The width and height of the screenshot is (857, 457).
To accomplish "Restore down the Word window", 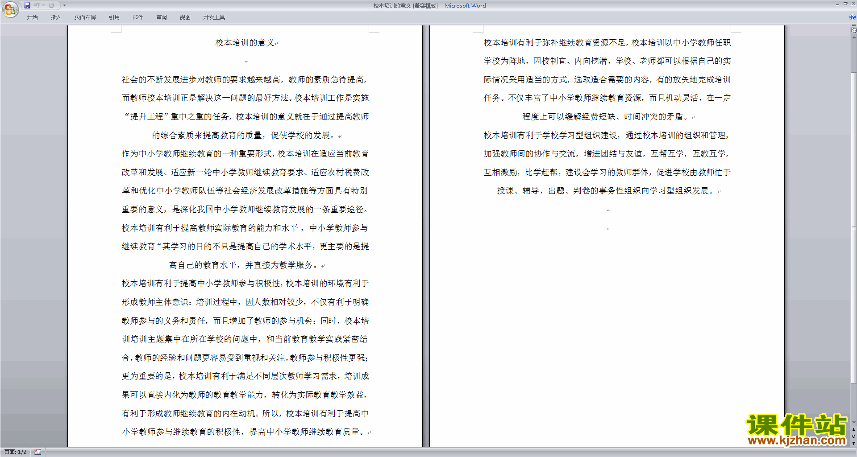I will coord(845,4).
